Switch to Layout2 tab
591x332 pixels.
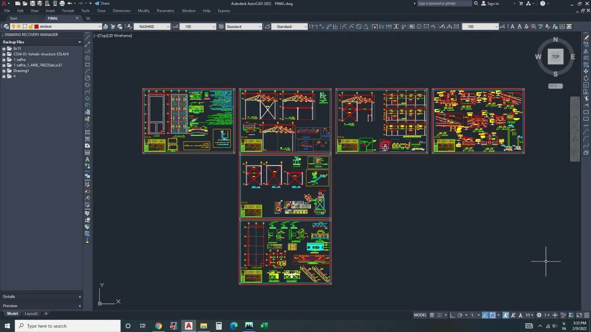(31, 313)
